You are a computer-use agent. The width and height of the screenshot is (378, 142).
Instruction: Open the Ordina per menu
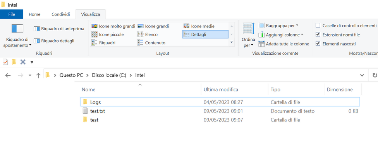[249, 35]
